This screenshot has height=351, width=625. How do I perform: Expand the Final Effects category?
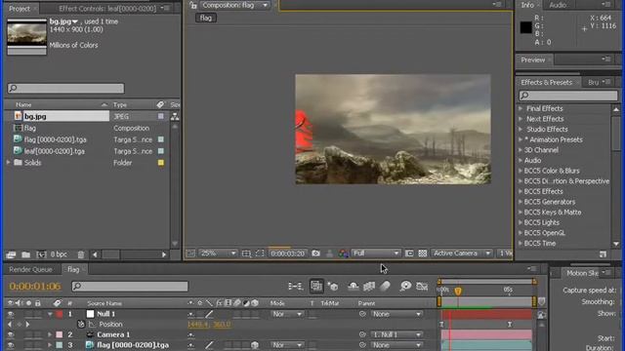pyautogui.click(x=521, y=108)
